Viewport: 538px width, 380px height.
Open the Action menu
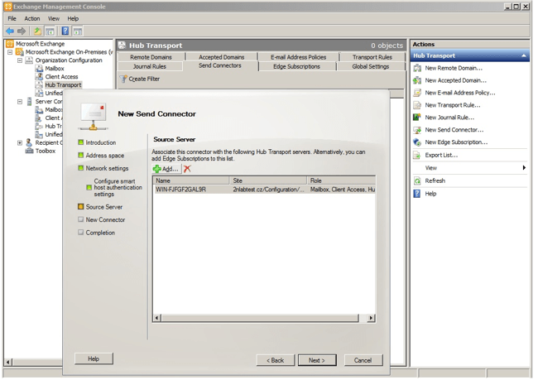(32, 18)
